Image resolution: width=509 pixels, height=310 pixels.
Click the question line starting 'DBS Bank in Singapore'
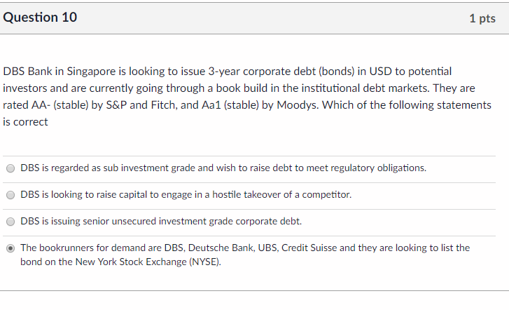tap(228, 72)
